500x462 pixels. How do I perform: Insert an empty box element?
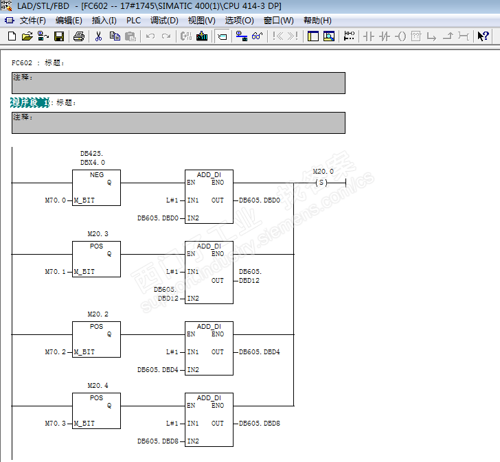tap(416, 36)
